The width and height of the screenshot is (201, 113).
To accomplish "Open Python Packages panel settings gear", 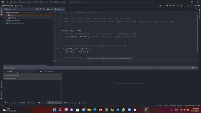I will (x=193, y=68).
